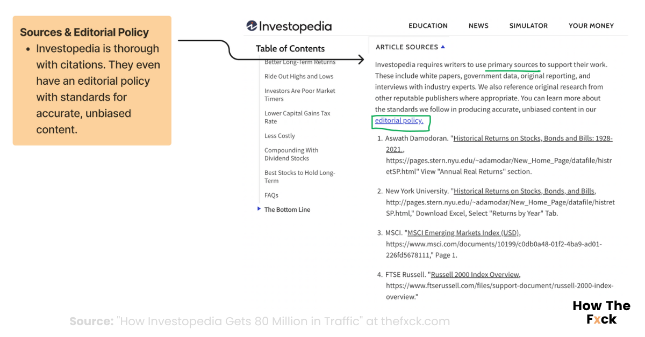
Task: Go to Ride Out Highs and Lows
Action: (x=299, y=77)
